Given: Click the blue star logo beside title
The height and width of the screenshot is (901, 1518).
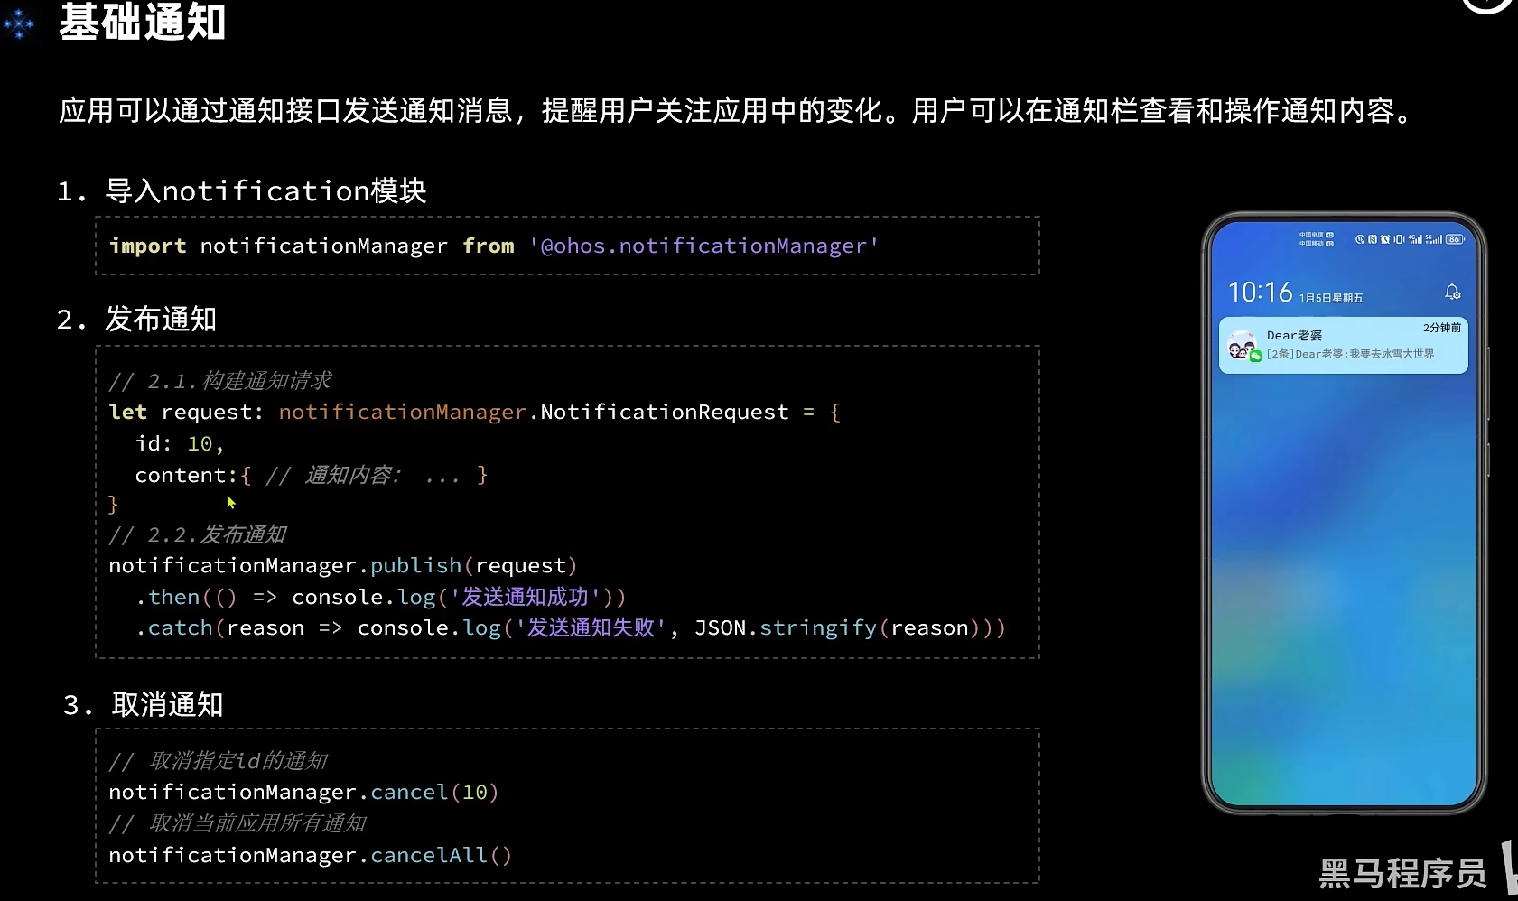Looking at the screenshot, I should click(x=19, y=24).
